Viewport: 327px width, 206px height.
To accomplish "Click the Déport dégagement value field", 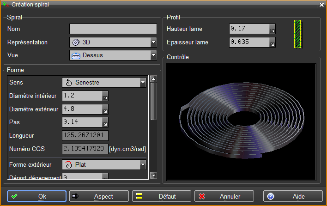I will (x=82, y=176).
